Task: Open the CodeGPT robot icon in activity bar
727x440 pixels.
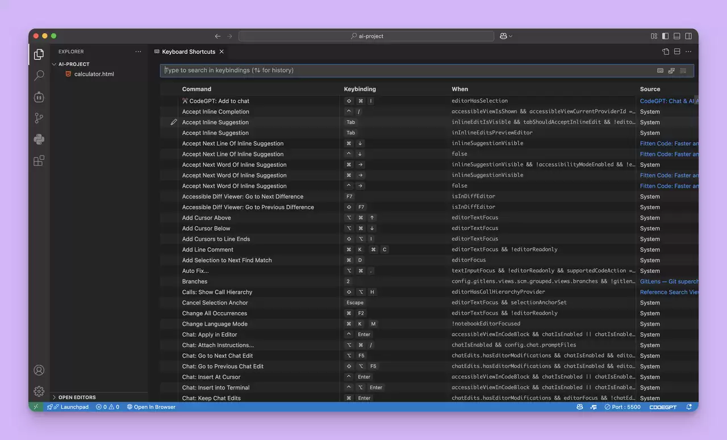Action: tap(39, 97)
